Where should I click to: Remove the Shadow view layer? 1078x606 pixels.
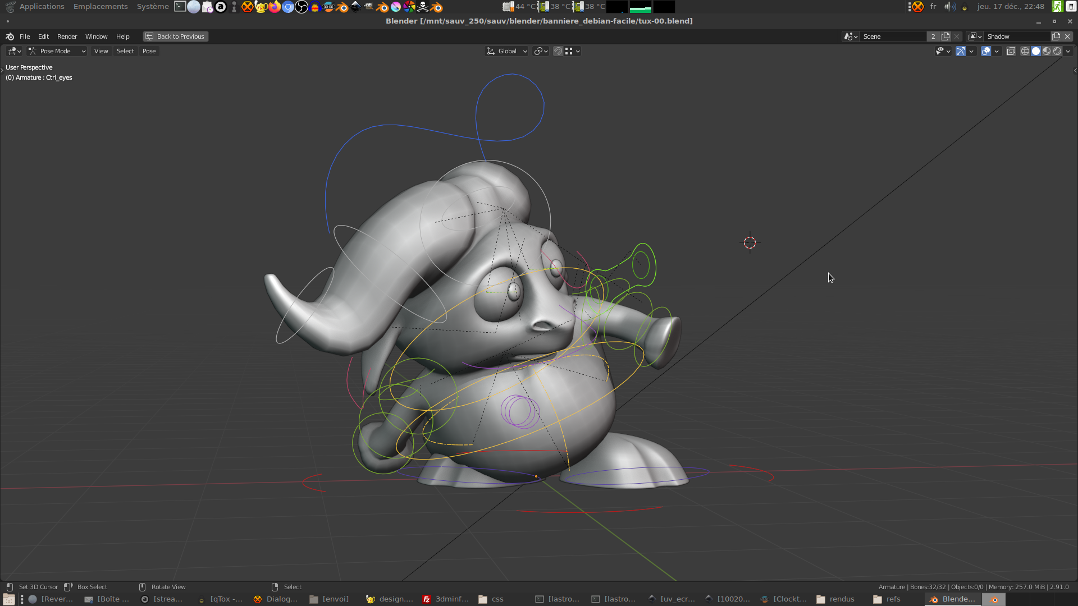click(1067, 36)
